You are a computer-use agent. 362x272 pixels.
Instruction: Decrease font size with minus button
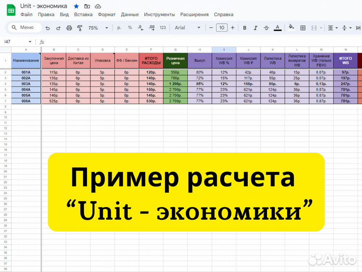(x=211, y=28)
